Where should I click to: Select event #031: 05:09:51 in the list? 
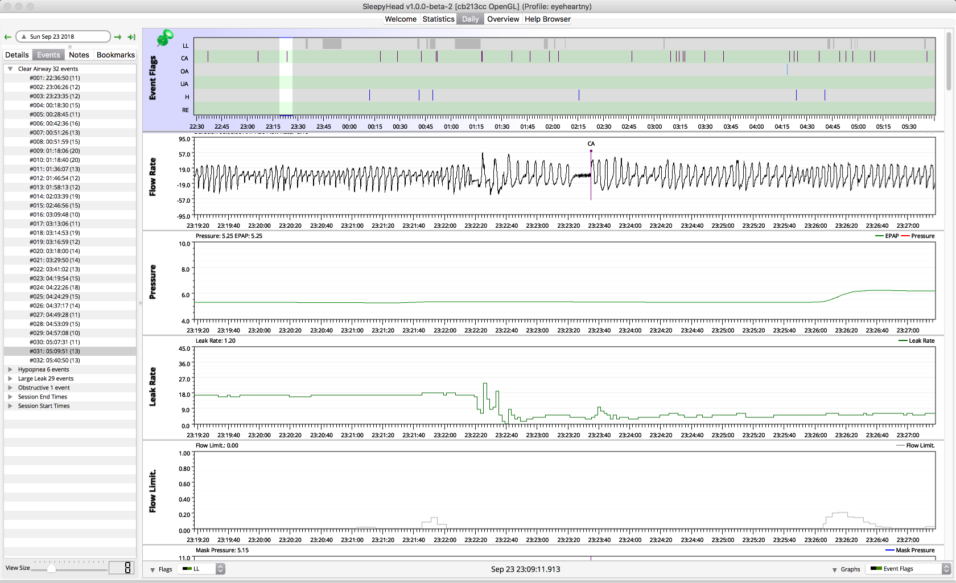[55, 351]
